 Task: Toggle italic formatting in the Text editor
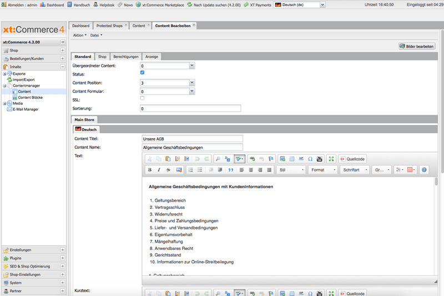(x=159, y=170)
